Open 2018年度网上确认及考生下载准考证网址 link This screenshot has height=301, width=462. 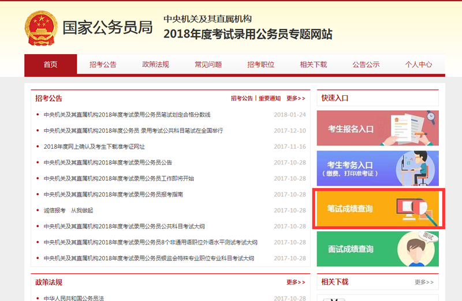(x=94, y=146)
